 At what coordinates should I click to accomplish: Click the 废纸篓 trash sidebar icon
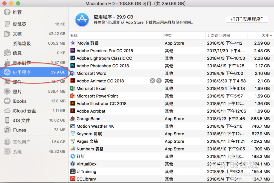[x=7, y=24]
